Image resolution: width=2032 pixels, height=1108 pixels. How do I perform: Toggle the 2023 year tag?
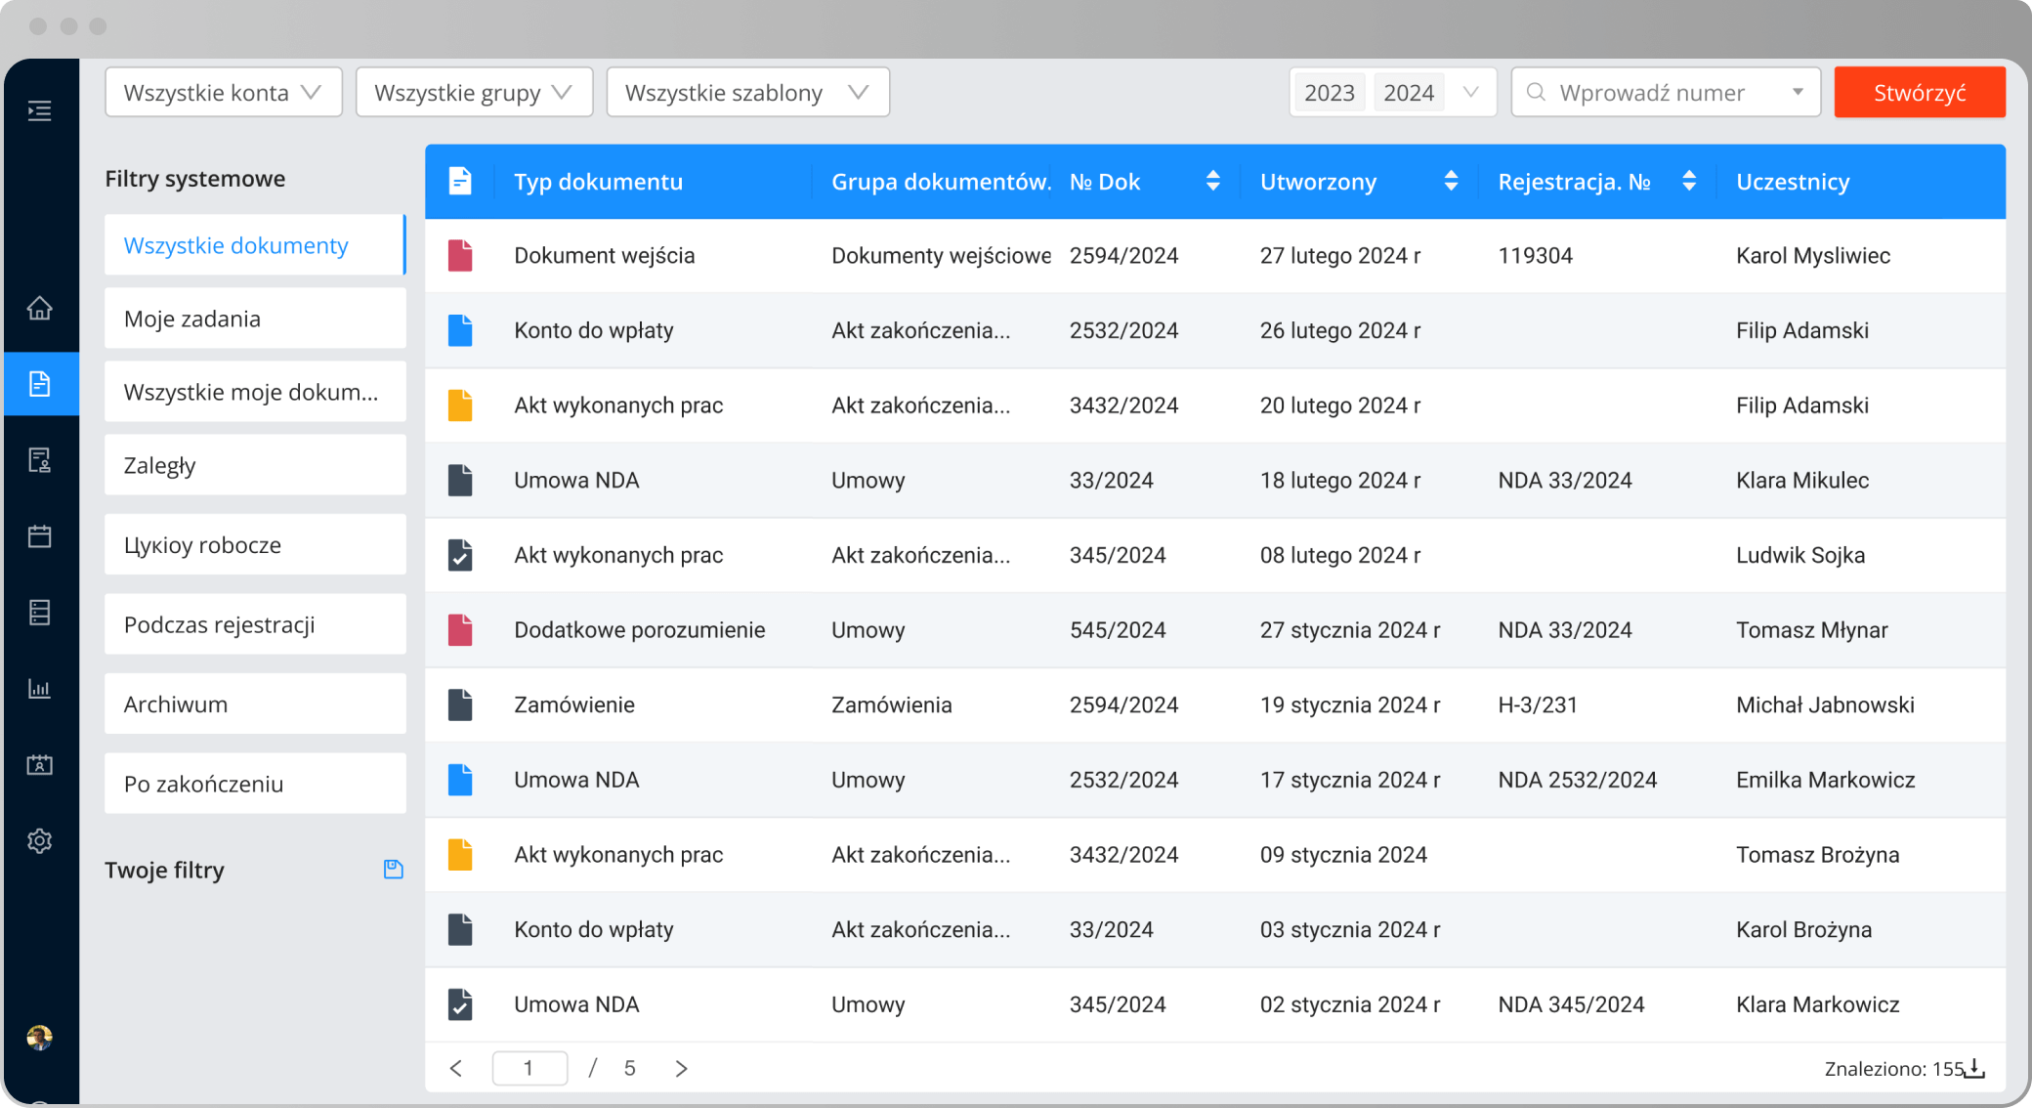(1330, 93)
